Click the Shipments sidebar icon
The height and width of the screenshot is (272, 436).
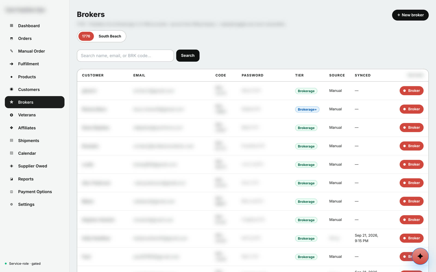pyautogui.click(x=11, y=140)
